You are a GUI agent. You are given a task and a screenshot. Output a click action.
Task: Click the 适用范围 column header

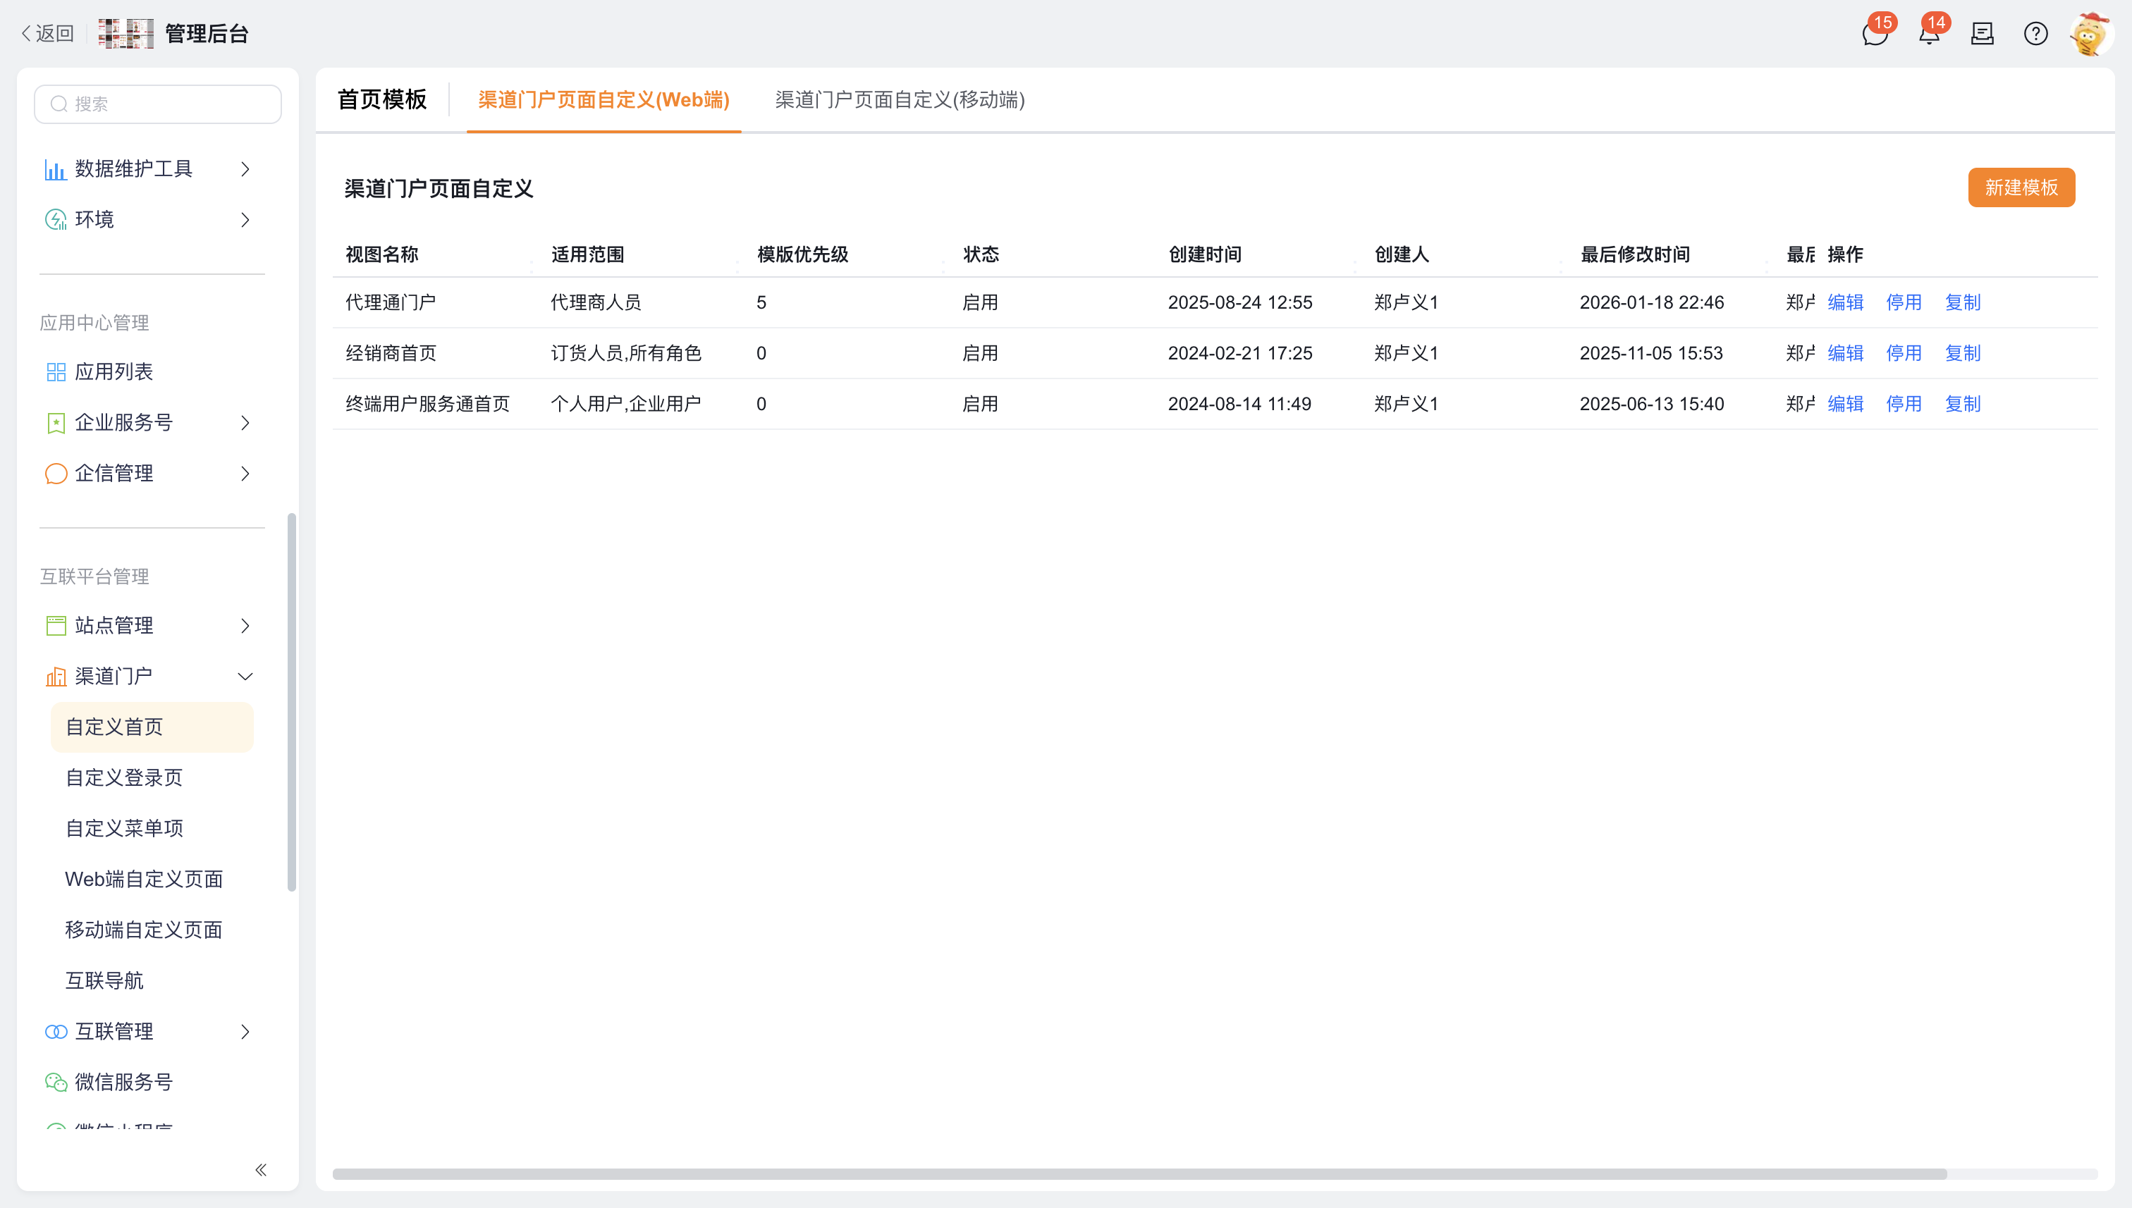point(587,254)
